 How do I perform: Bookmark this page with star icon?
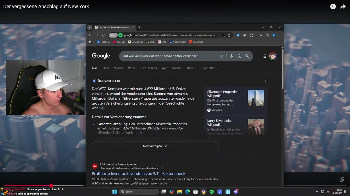(229, 35)
